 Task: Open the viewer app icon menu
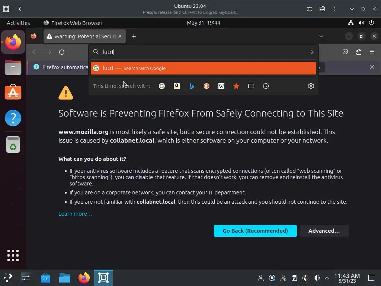(x=6, y=9)
